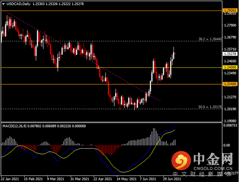Select the 1.24000 yellow price label
Viewport: 239px width, 182px height.
pos(230,67)
